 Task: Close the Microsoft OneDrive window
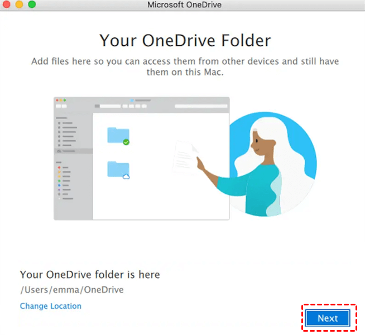click(x=6, y=4)
